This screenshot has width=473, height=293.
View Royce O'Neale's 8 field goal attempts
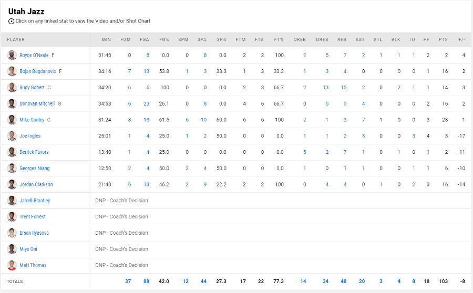tap(148, 55)
